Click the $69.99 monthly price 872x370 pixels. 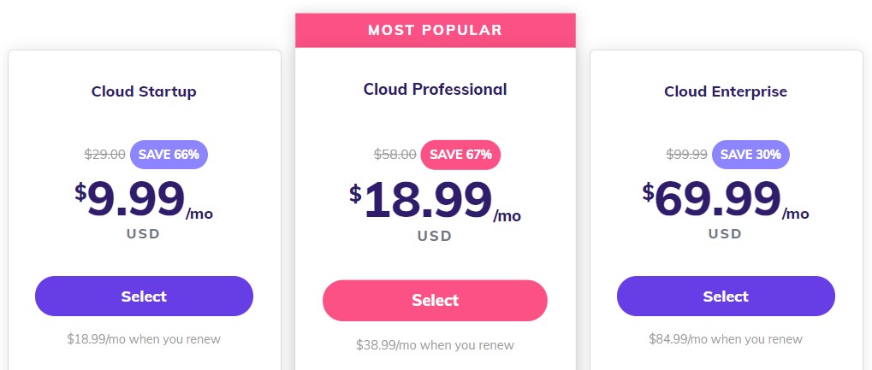[726, 200]
